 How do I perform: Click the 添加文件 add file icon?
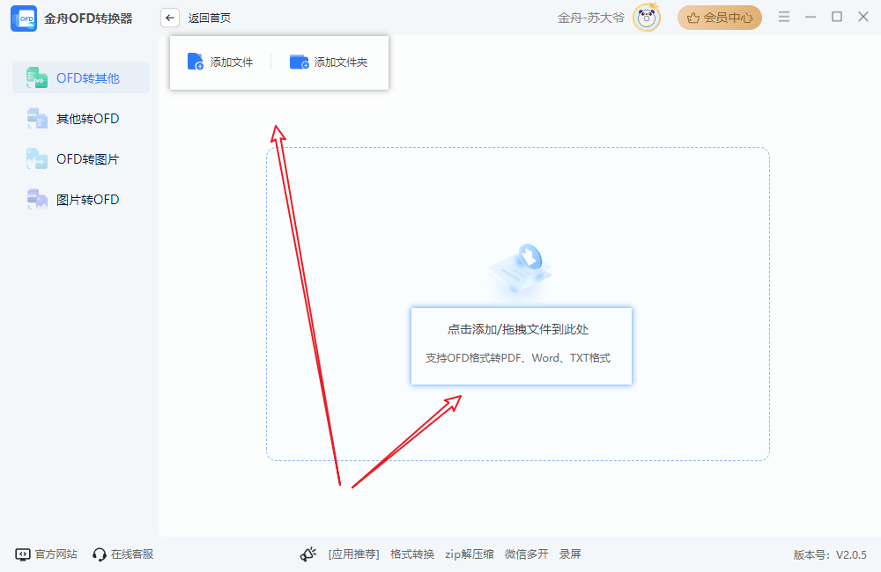[x=196, y=61]
